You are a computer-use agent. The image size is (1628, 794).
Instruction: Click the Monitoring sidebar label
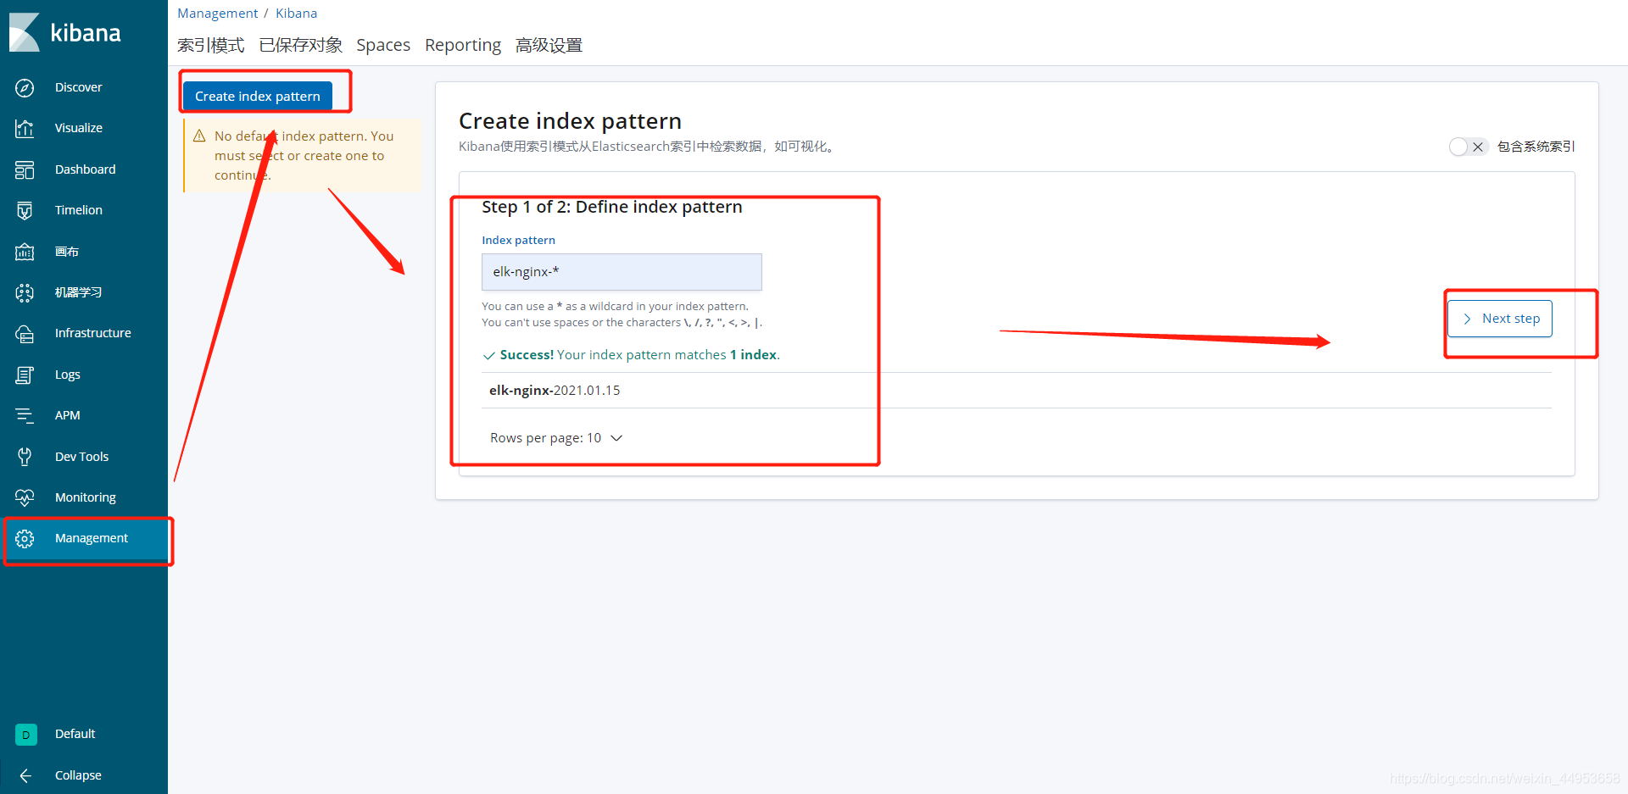(86, 497)
